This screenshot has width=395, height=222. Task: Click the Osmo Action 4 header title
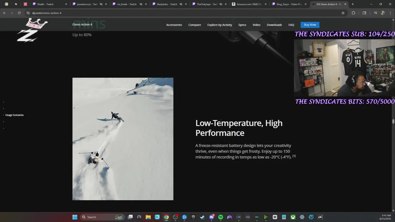[x=82, y=24]
